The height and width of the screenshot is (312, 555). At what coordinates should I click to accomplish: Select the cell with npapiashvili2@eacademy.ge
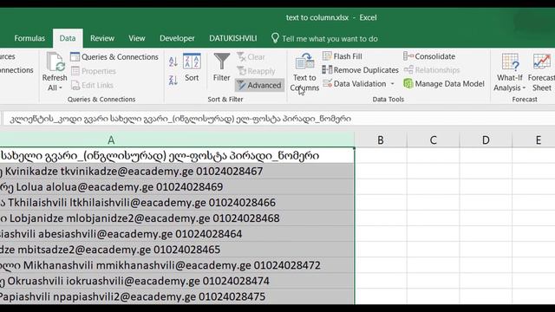[x=177, y=296]
